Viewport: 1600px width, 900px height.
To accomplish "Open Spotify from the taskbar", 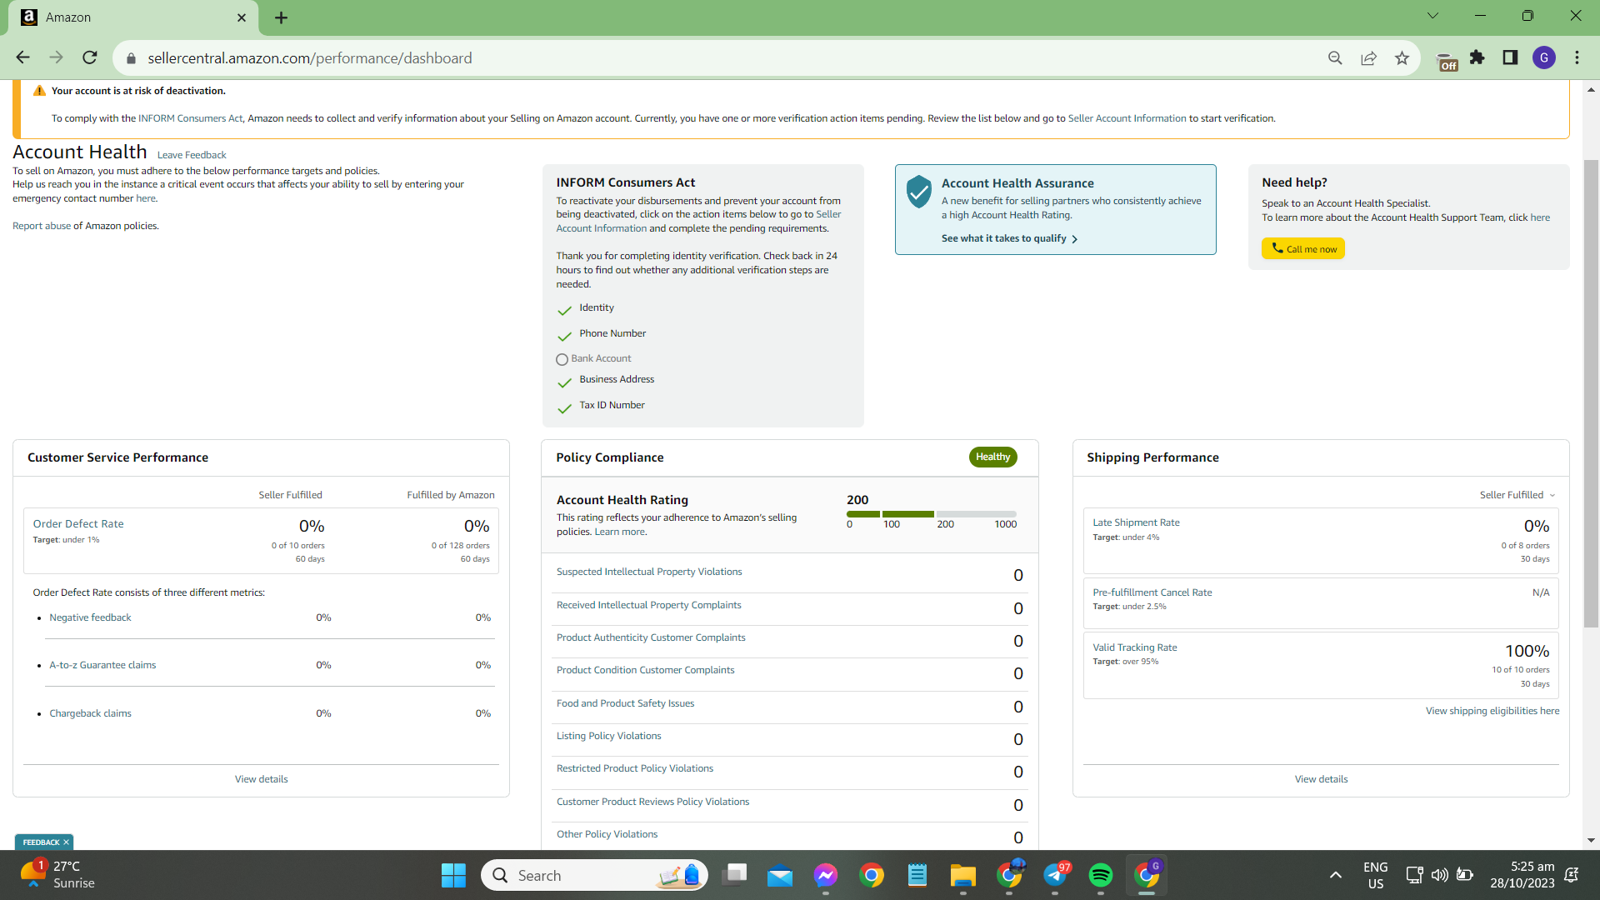I will 1101,875.
